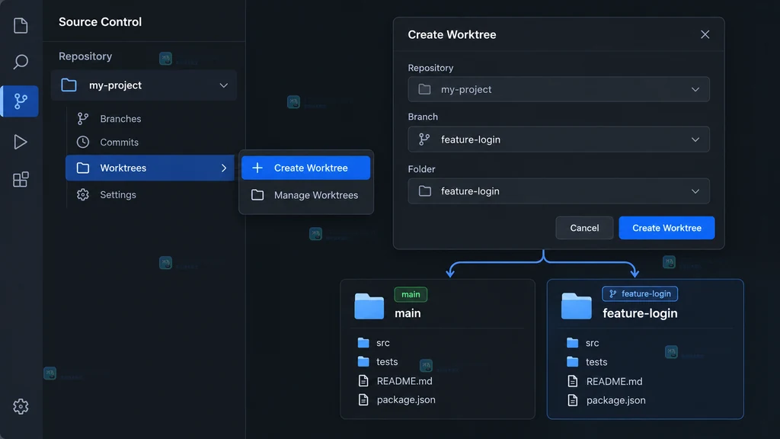Viewport: 780px width, 439px height.
Task: Click the large folder icon of feature-login card
Action: click(x=576, y=306)
